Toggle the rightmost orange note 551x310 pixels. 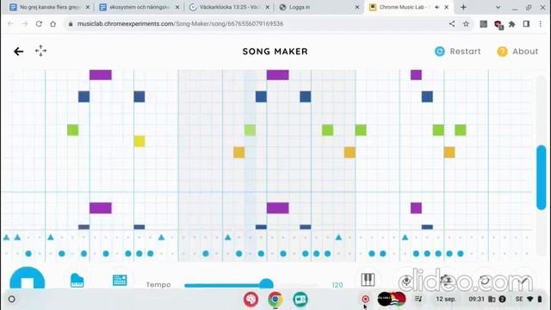pyautogui.click(x=449, y=152)
